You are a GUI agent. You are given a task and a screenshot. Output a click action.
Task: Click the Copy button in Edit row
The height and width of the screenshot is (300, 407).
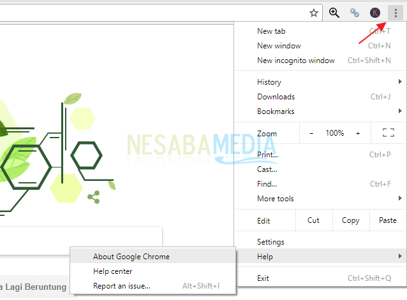[x=351, y=220]
